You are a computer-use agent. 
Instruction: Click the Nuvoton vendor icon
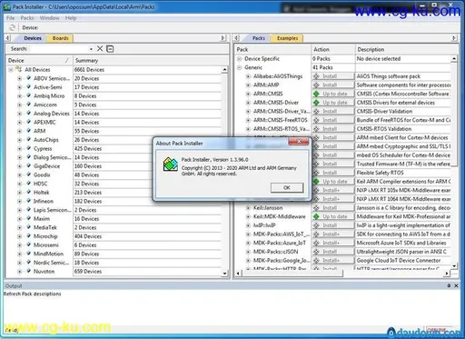pos(28,271)
